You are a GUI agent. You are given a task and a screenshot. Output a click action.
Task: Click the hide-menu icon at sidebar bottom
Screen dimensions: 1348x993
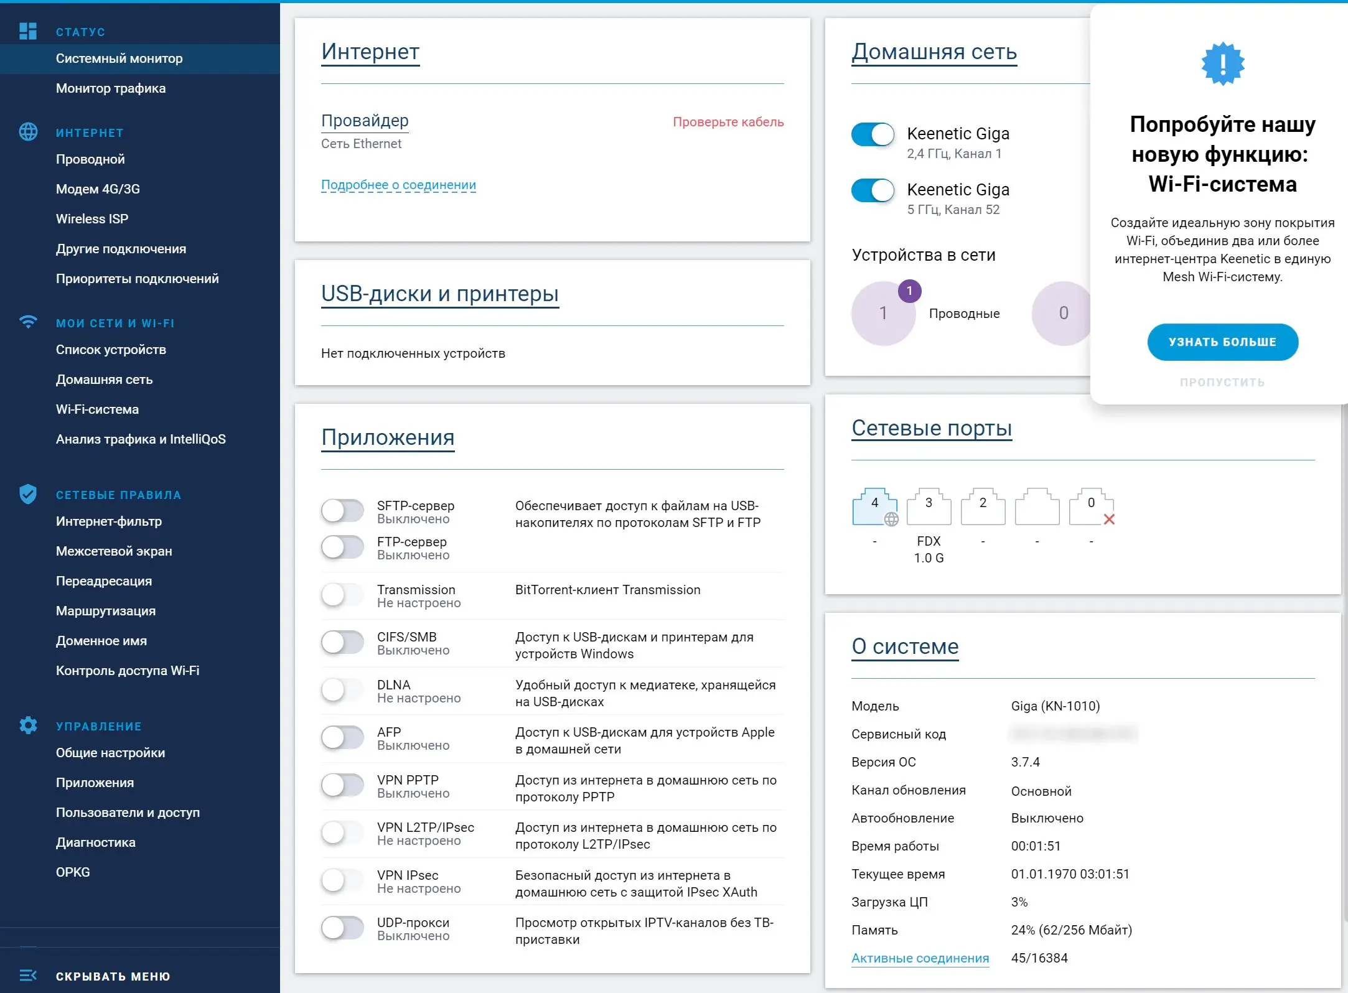click(28, 976)
